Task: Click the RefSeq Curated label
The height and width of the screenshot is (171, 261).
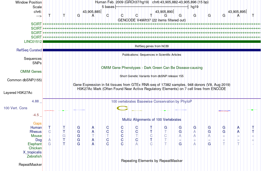Action: pyautogui.click(x=29, y=50)
